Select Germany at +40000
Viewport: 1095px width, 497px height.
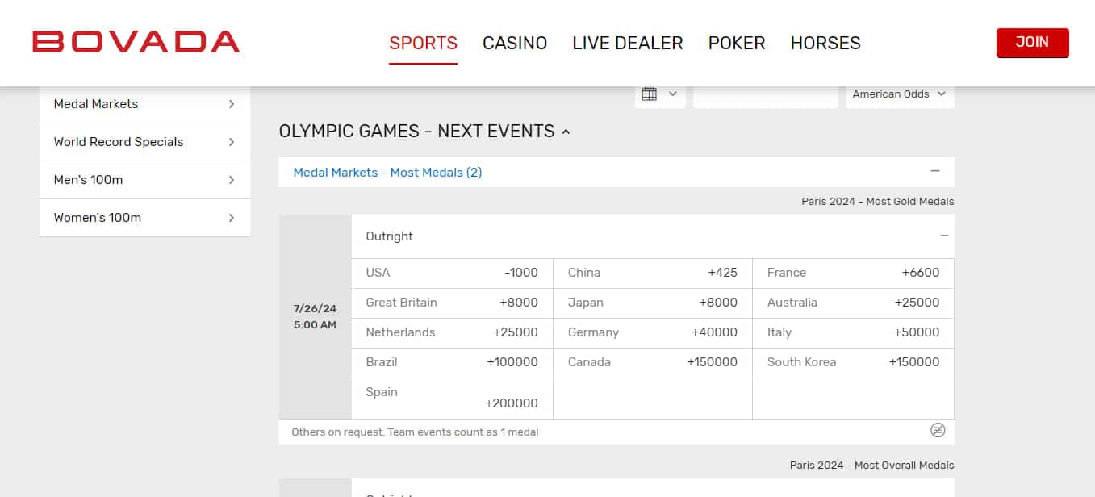(x=653, y=332)
